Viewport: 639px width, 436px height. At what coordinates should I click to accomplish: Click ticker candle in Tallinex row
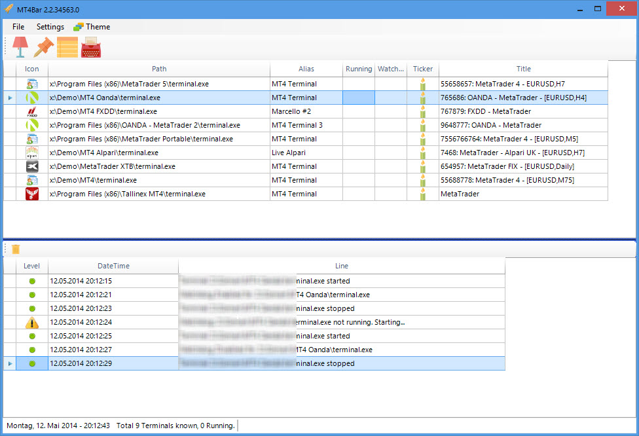[422, 194]
